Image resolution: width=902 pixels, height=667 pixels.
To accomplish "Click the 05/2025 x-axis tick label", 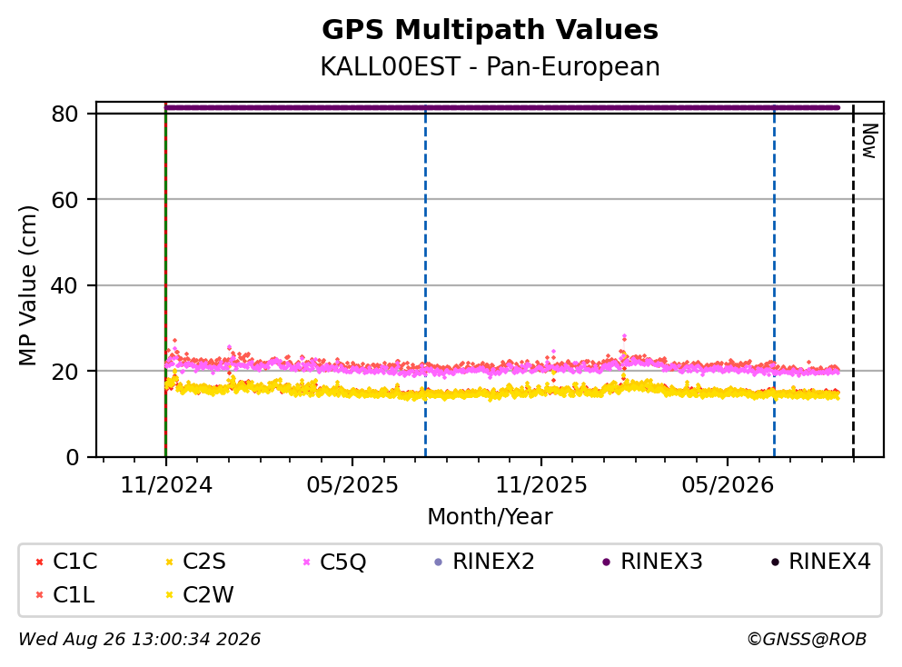I will [x=352, y=485].
